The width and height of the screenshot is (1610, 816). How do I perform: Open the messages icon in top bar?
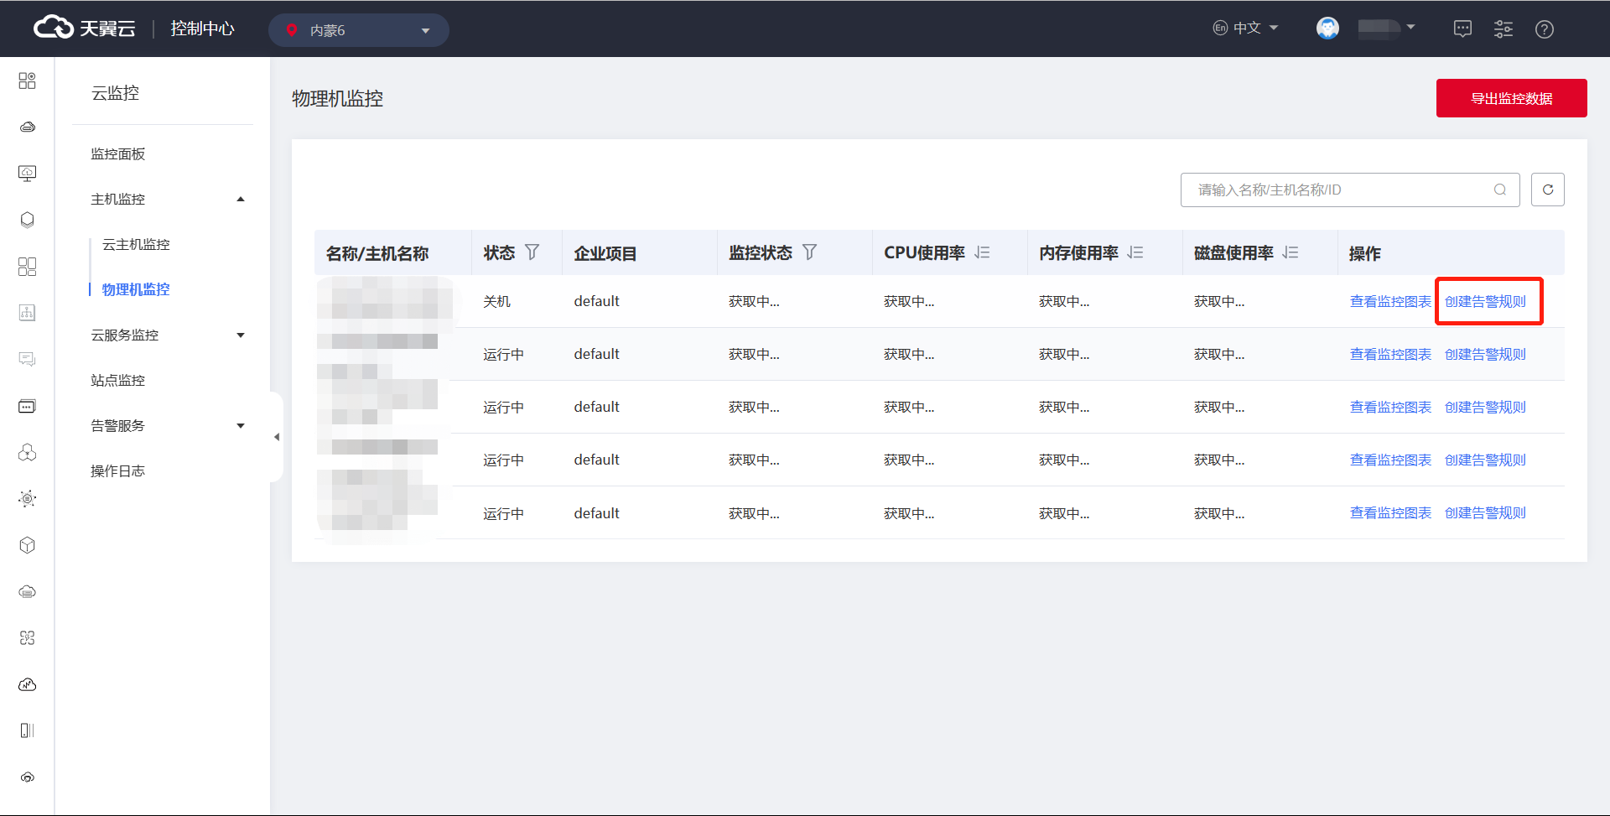click(x=1462, y=29)
